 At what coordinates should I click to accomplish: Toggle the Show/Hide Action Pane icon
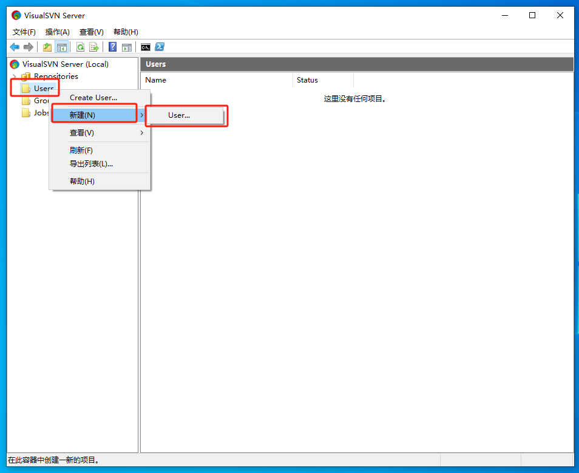pos(127,47)
